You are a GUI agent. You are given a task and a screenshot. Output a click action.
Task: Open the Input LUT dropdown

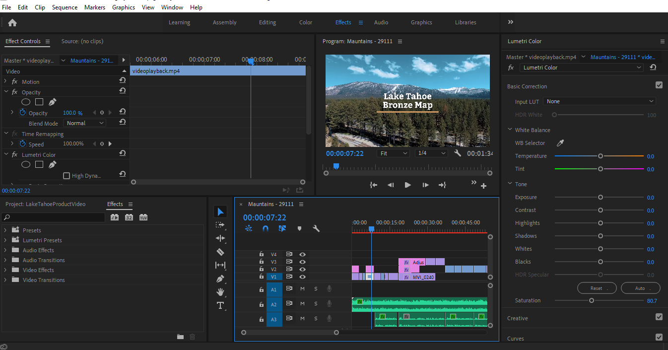[x=600, y=101]
